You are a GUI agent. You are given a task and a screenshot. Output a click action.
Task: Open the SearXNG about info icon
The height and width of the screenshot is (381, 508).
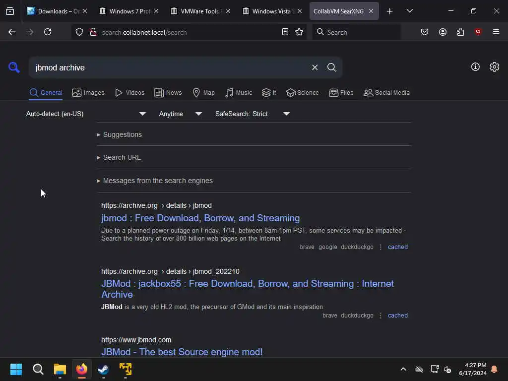pyautogui.click(x=475, y=67)
